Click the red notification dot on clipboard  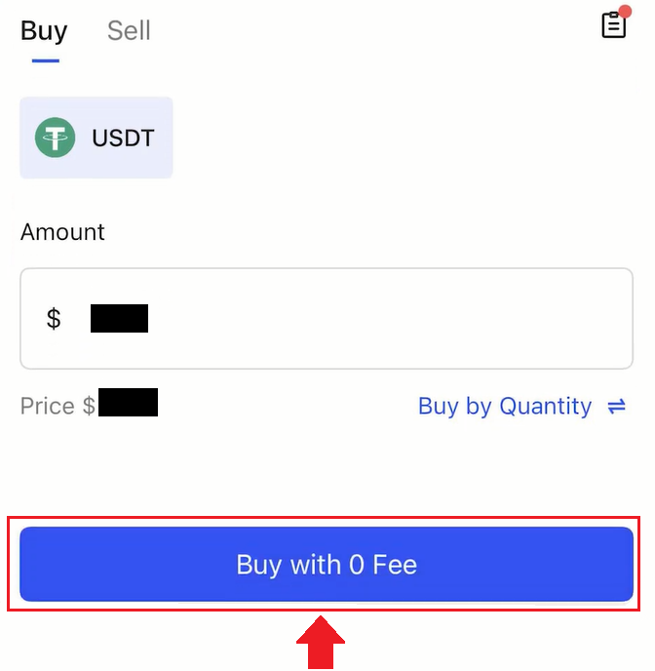pos(625,11)
